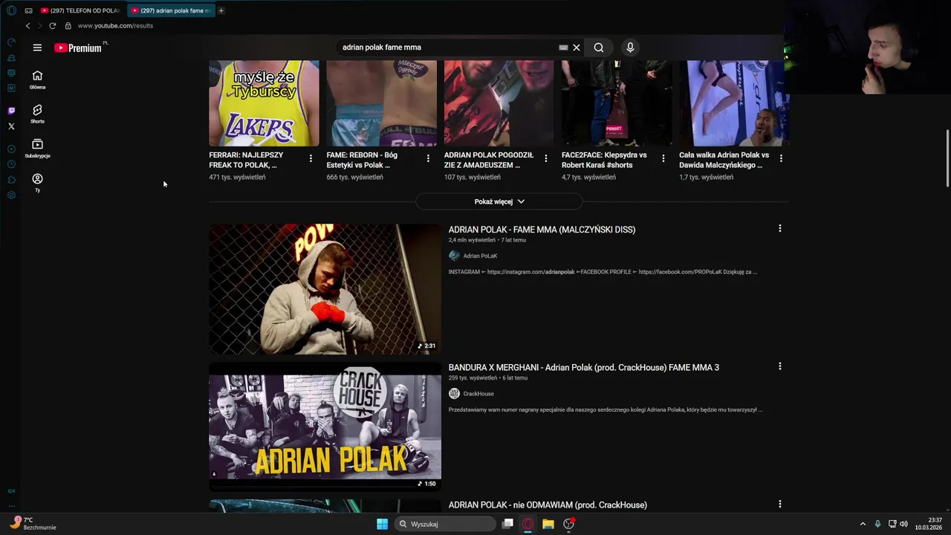Open the weather widget 7°C Bezchmurnie
Image resolution: width=951 pixels, height=535 pixels.
[33, 524]
